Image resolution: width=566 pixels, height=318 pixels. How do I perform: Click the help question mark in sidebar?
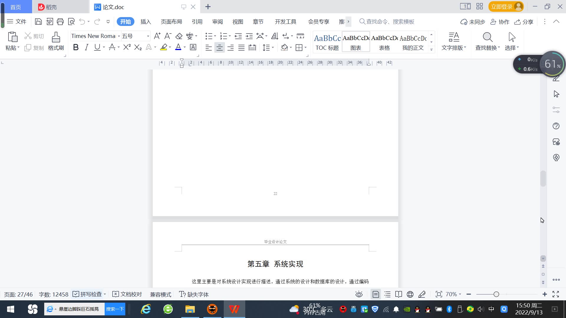(556, 126)
